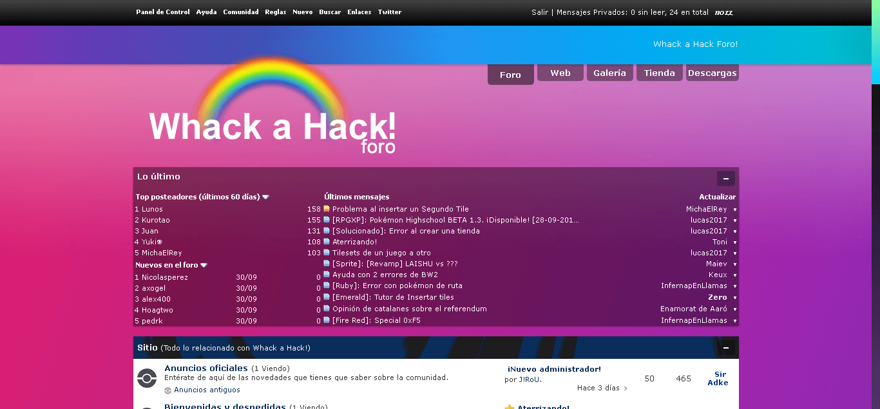The width and height of the screenshot is (880, 409).
Task: Click the page icon beside 'Ayuda con 2 errores de BW2'
Action: 326,275
